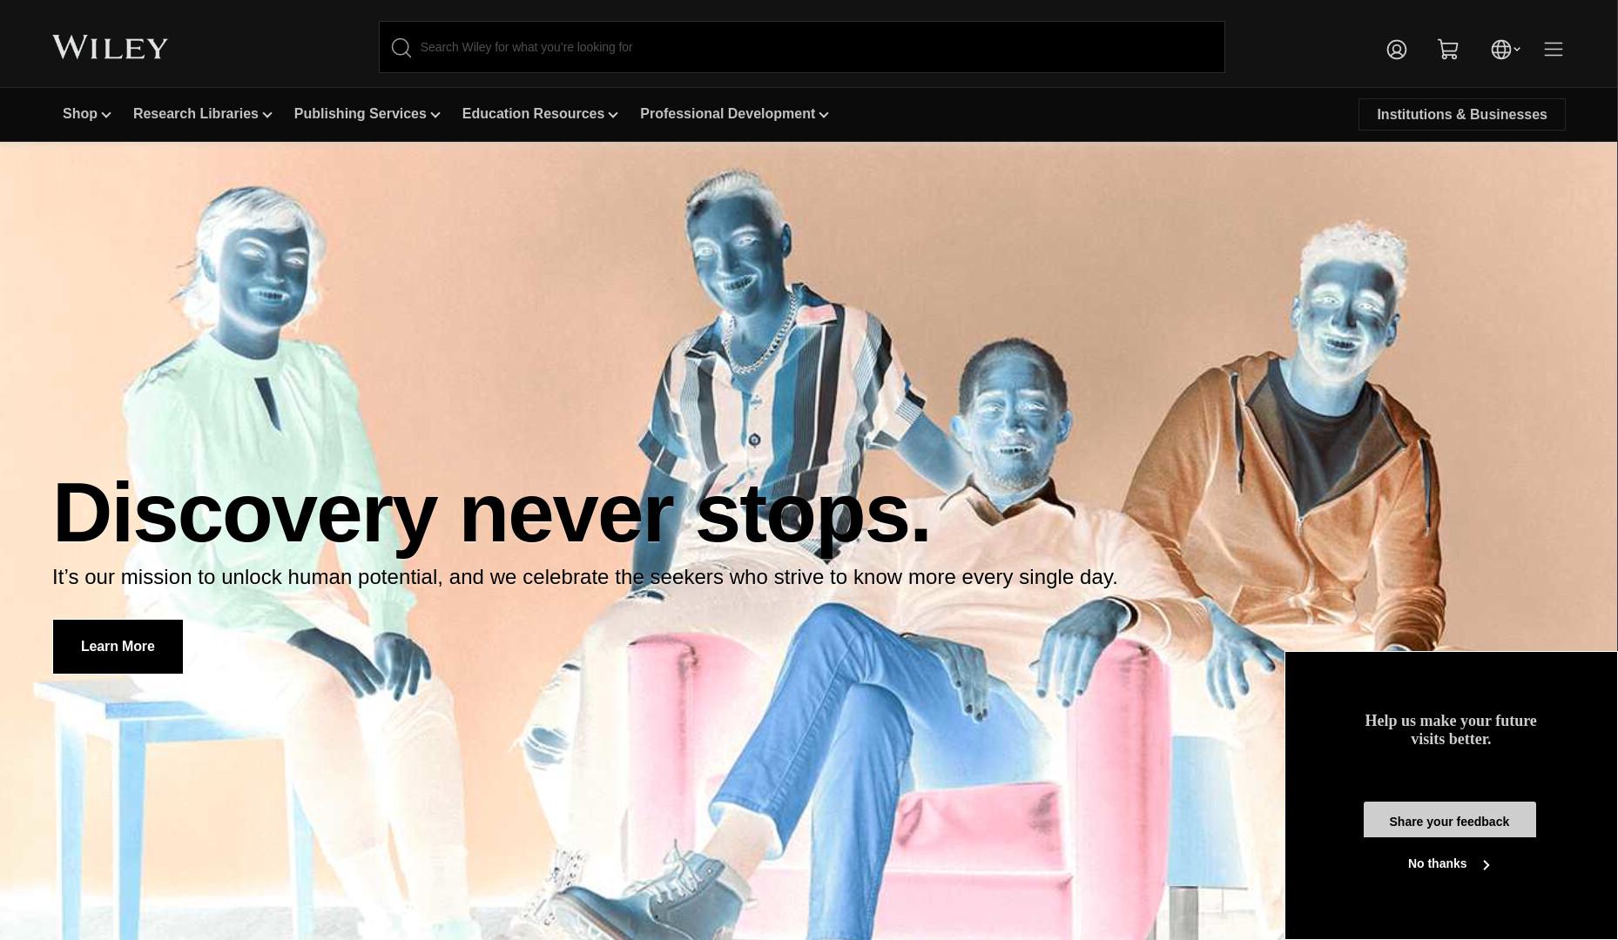Viewport: 1618px width, 940px height.
Task: Expand the Education Resources chevron
Action: pos(613,115)
